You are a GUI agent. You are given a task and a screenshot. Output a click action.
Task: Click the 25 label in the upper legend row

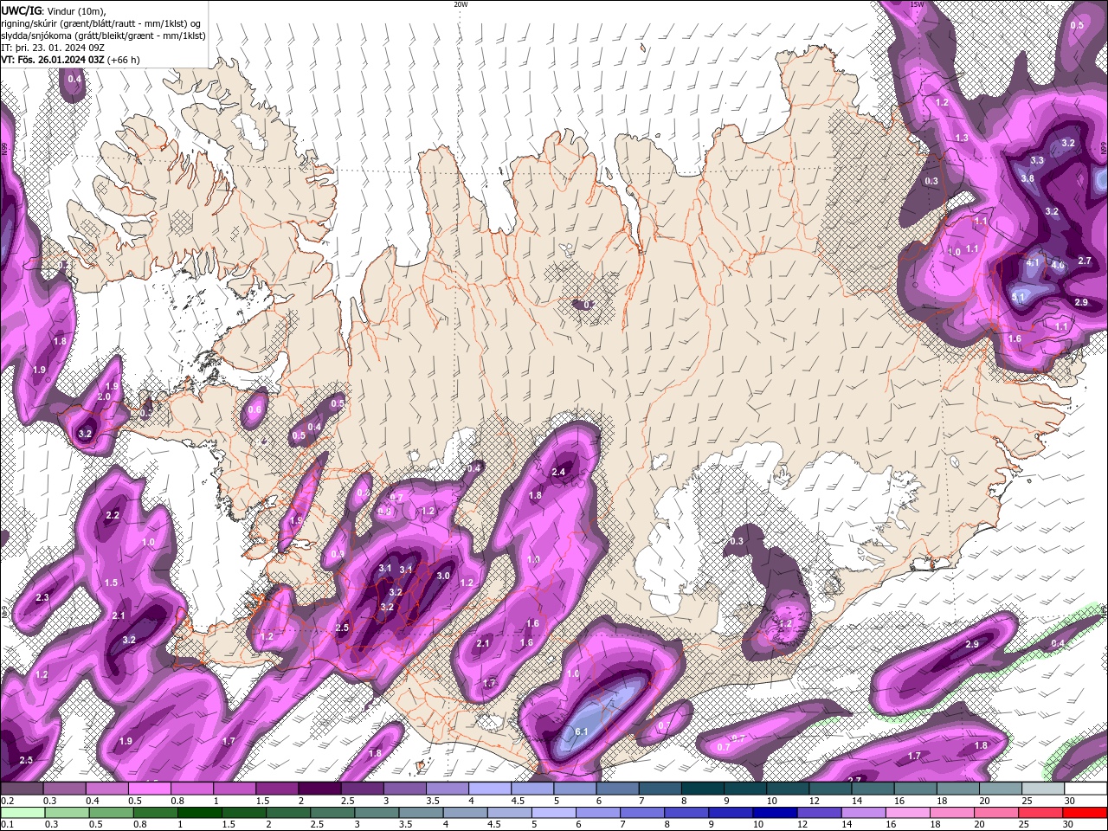click(1026, 801)
